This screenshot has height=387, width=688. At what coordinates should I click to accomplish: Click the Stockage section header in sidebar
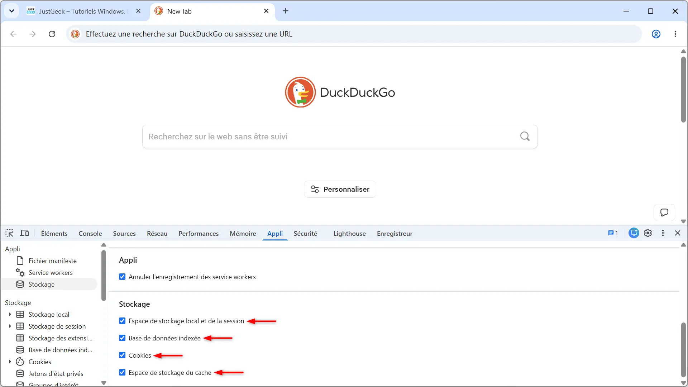18,303
